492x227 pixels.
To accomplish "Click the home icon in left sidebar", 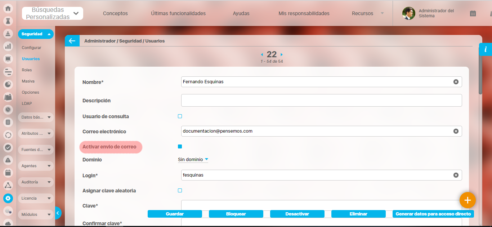I will (8, 8).
